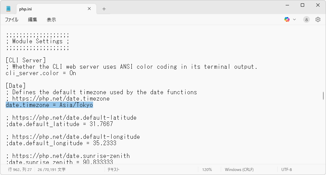326x175 pixels.
Task: Minimize the Notepad window
Action: point(287,5)
